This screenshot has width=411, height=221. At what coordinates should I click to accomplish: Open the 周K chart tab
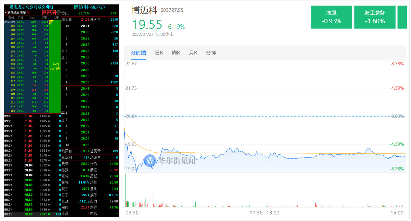click(x=176, y=53)
